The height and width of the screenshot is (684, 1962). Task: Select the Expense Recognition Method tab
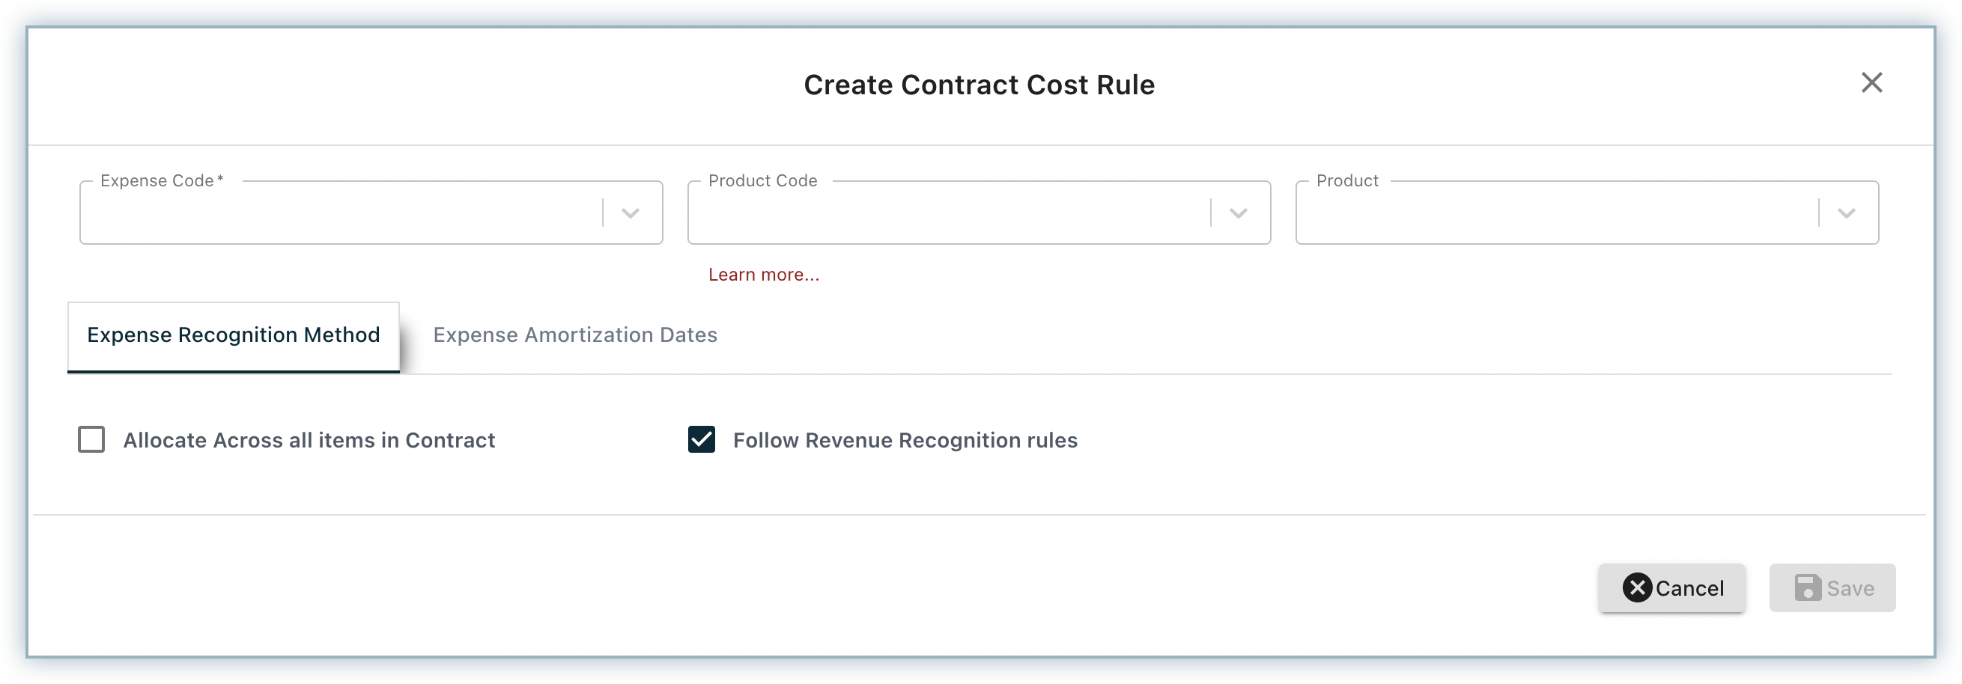(233, 337)
